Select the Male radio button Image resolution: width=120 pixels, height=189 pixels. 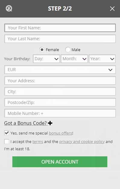coord(68,50)
